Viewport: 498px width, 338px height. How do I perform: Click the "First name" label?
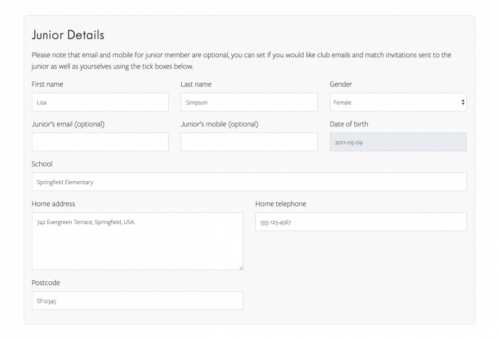(x=47, y=84)
